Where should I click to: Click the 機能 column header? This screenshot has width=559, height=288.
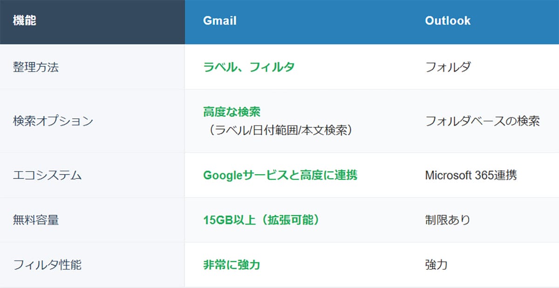(25, 21)
